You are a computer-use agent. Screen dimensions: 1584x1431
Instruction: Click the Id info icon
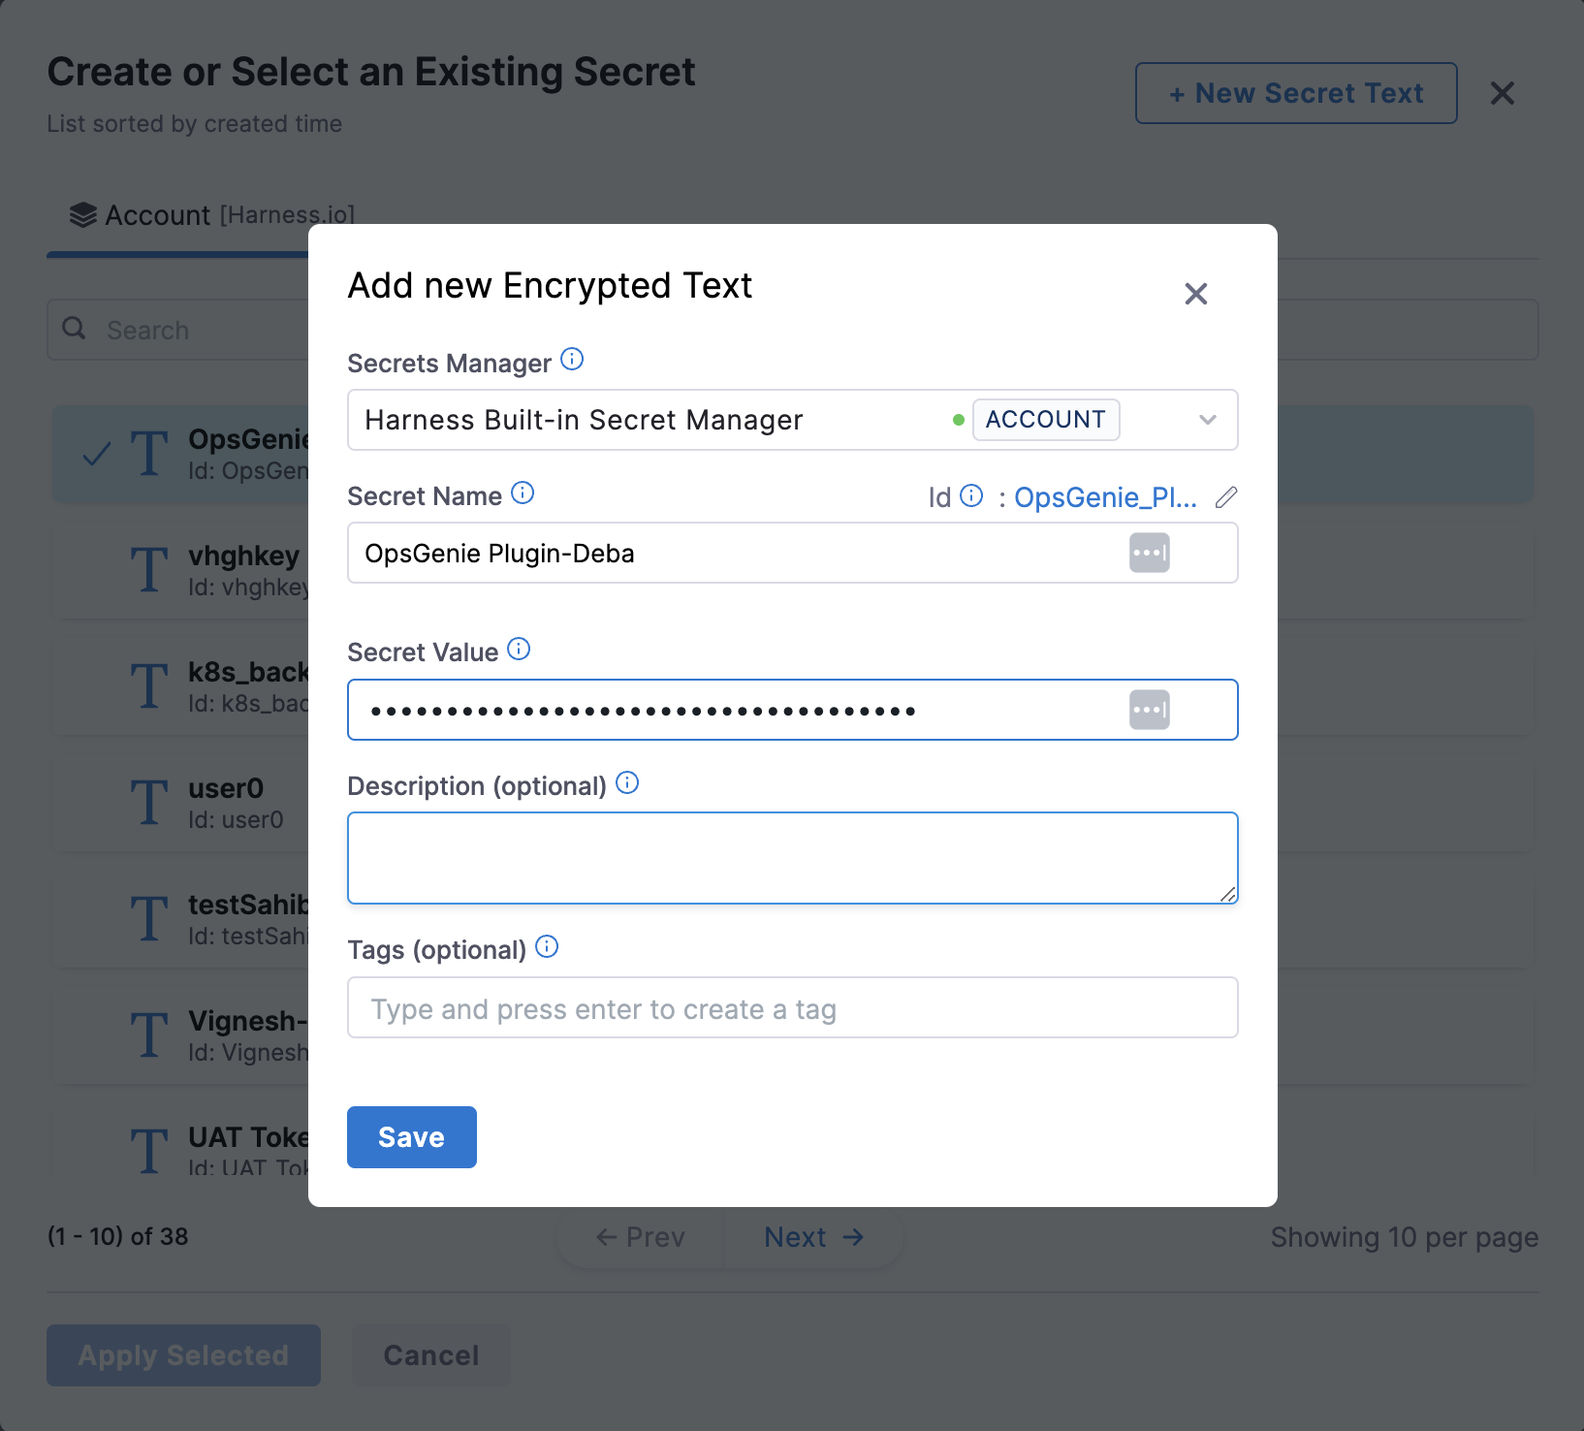[x=971, y=496]
